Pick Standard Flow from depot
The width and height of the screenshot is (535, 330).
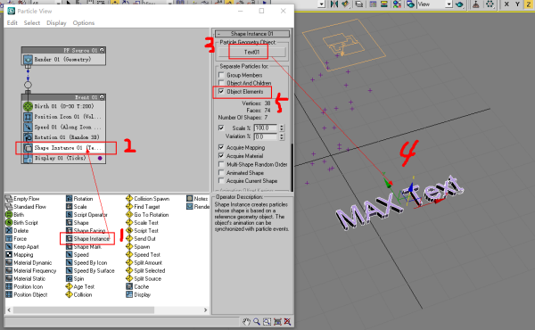(x=26, y=206)
